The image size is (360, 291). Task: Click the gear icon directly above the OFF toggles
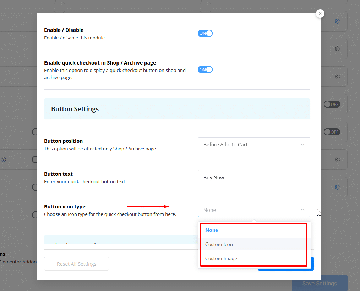point(337,77)
